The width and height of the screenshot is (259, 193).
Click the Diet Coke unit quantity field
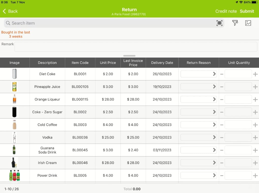click(x=238, y=74)
